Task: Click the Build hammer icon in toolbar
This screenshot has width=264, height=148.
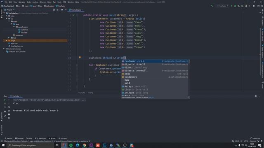Action: coord(212,6)
